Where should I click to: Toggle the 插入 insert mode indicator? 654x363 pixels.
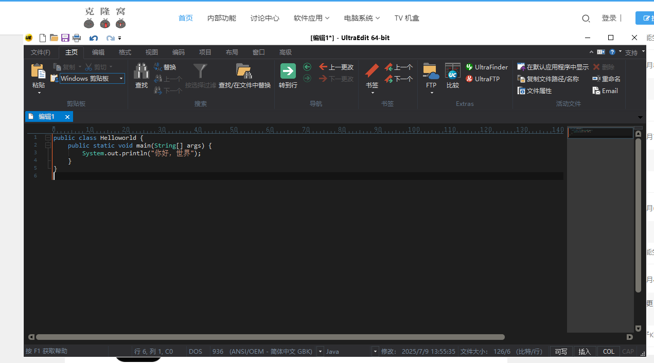coord(585,352)
